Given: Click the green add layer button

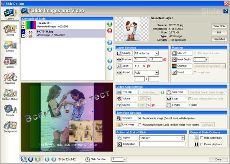Looking at the screenshot, I should (x=110, y=24).
